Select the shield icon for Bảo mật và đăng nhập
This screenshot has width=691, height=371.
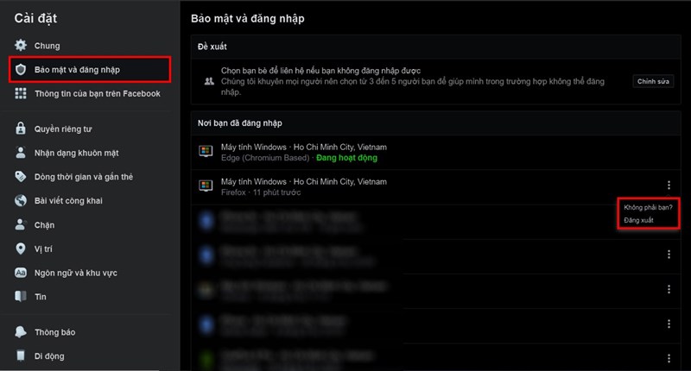point(20,70)
